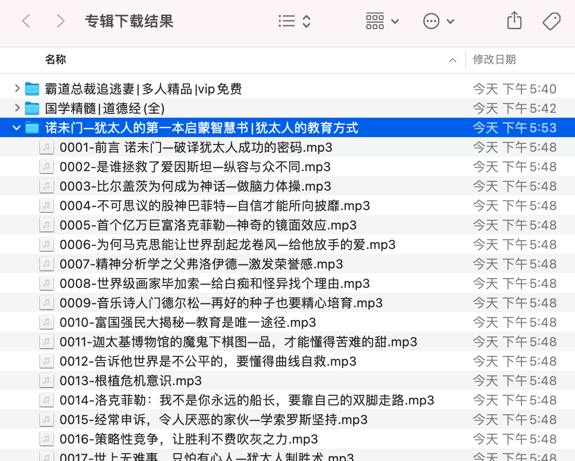575x461 pixels.
Task: Click audio icon of 0008 file
Action: pos(47,283)
